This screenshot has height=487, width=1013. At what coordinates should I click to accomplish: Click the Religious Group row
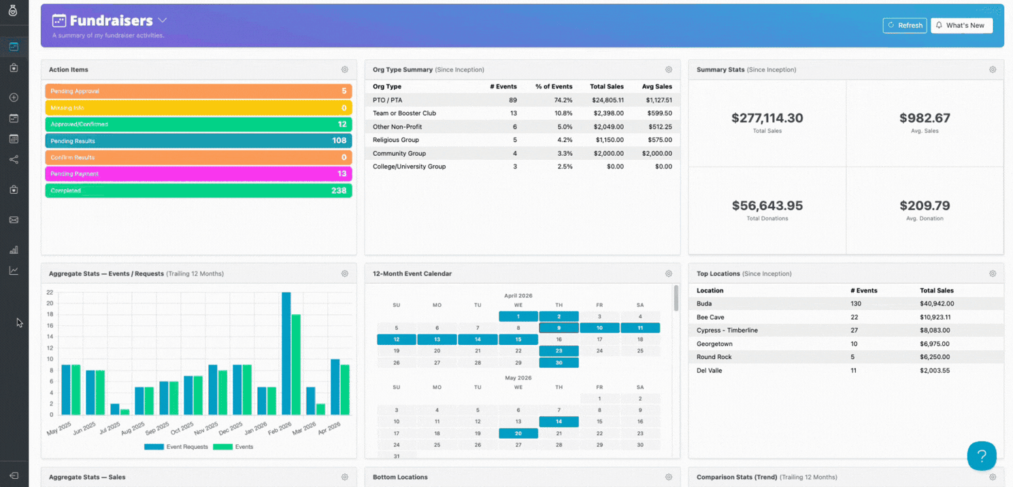pos(522,140)
